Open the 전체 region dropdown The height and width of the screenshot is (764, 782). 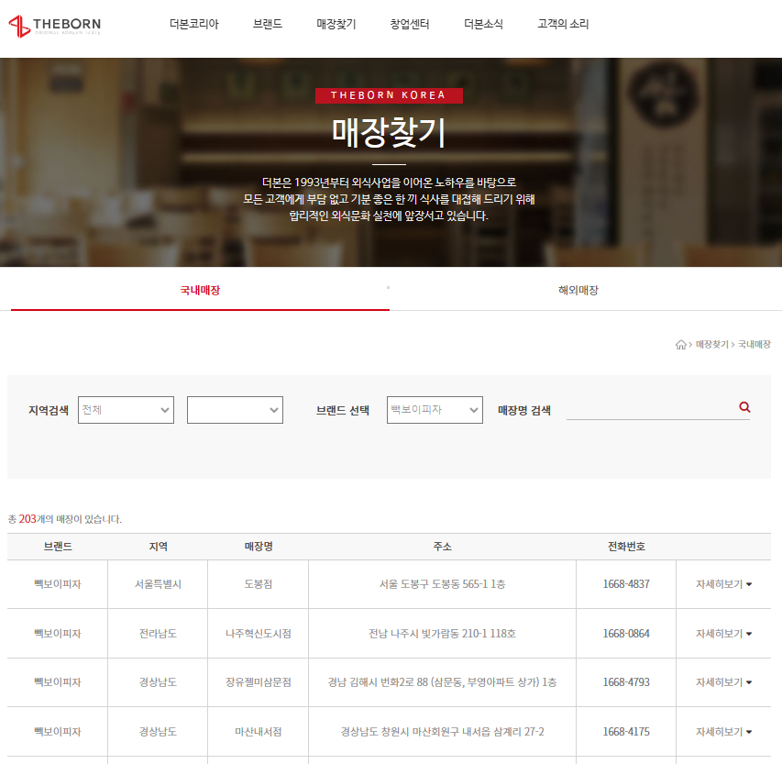127,410
